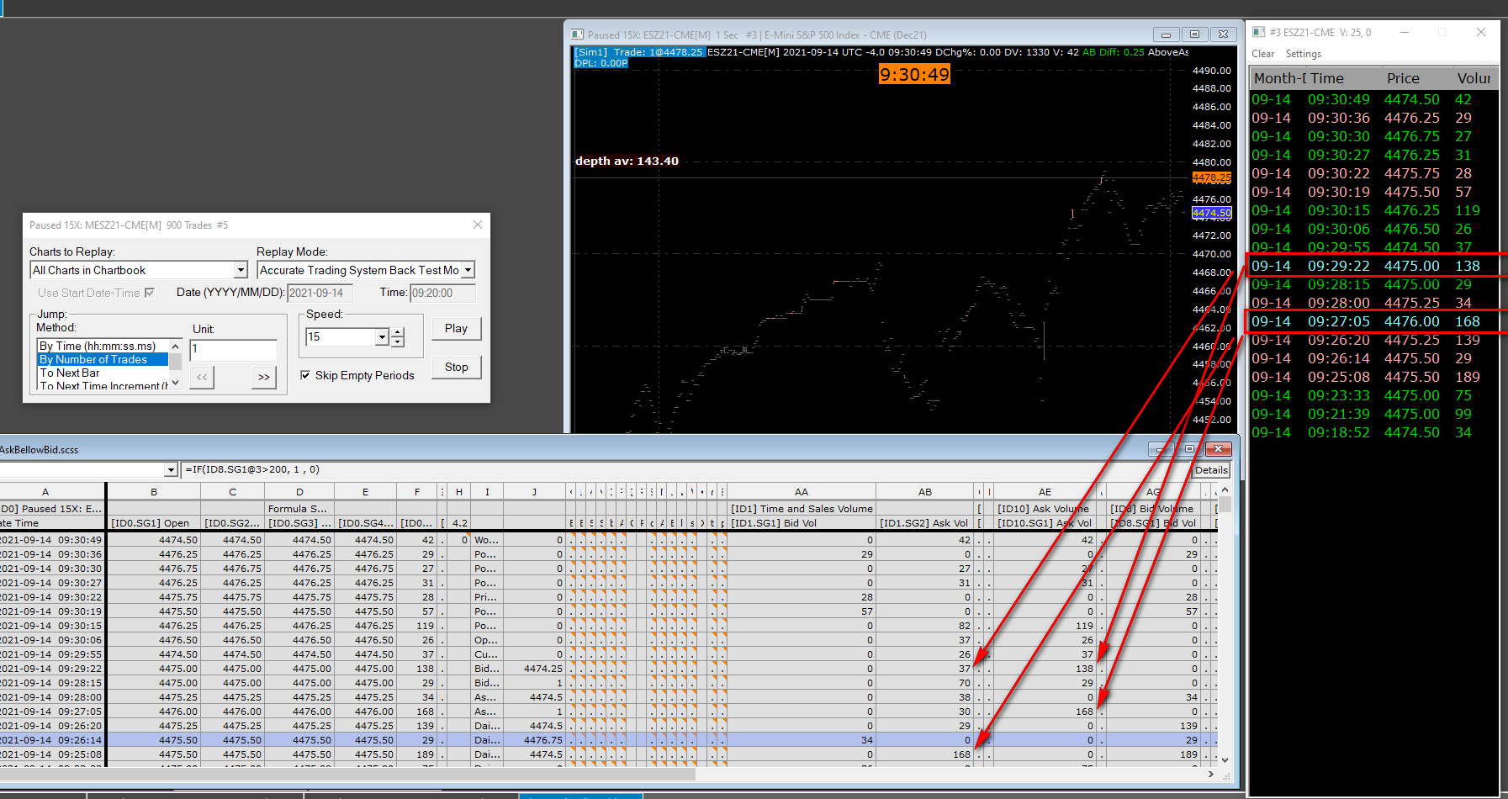
Task: Click the Play replay button
Action: (x=456, y=328)
